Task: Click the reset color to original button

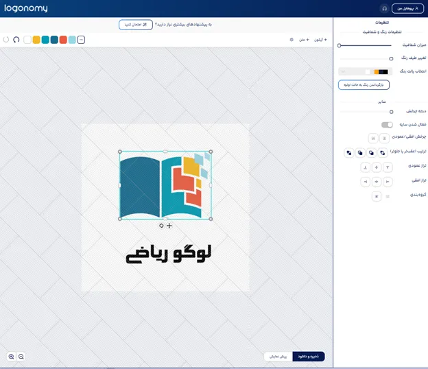Action: tap(364, 85)
